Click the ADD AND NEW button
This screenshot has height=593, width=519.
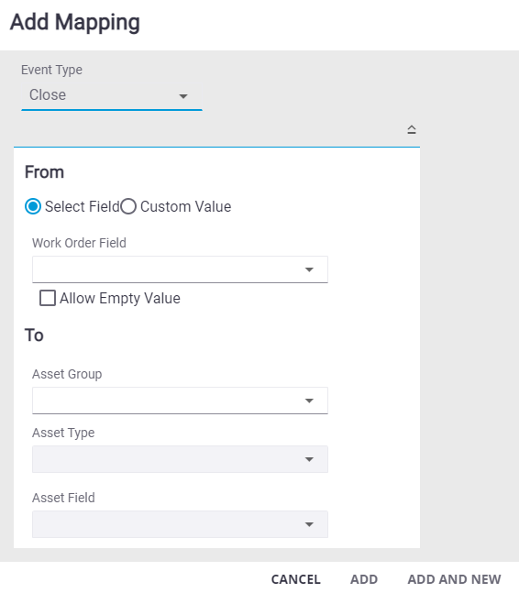pyautogui.click(x=454, y=579)
